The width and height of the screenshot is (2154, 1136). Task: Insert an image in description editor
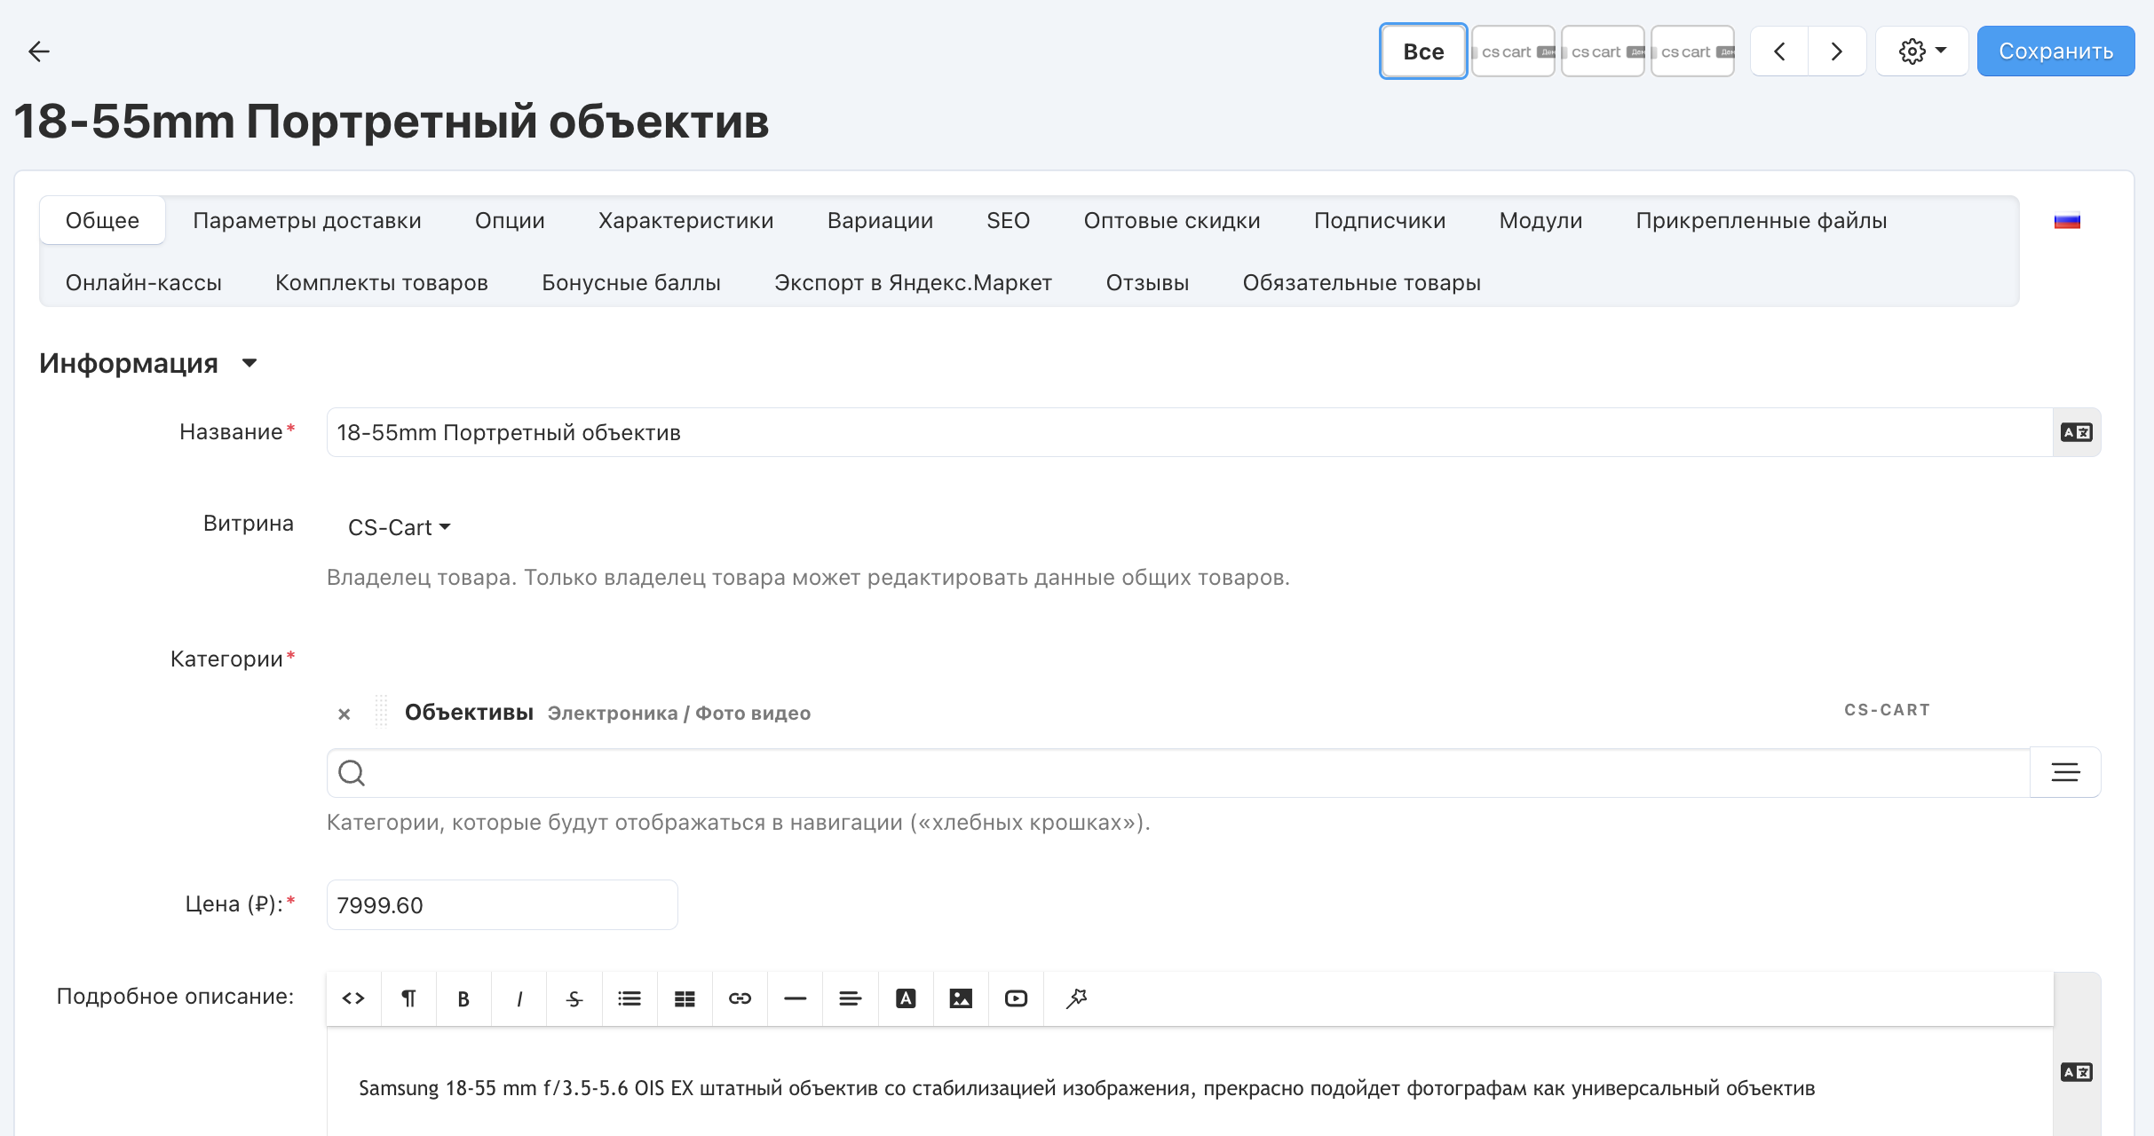tap(961, 998)
